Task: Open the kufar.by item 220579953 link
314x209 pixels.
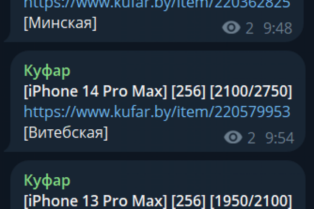Action: [x=157, y=112]
